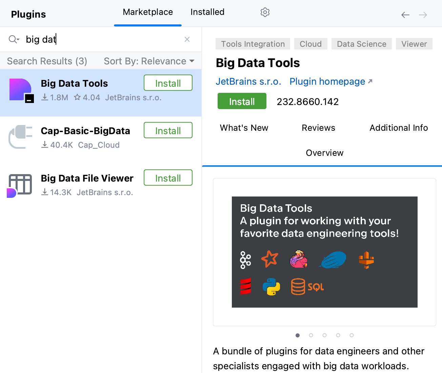
Task: Visit the Plugin homepage link
Action: [327, 81]
